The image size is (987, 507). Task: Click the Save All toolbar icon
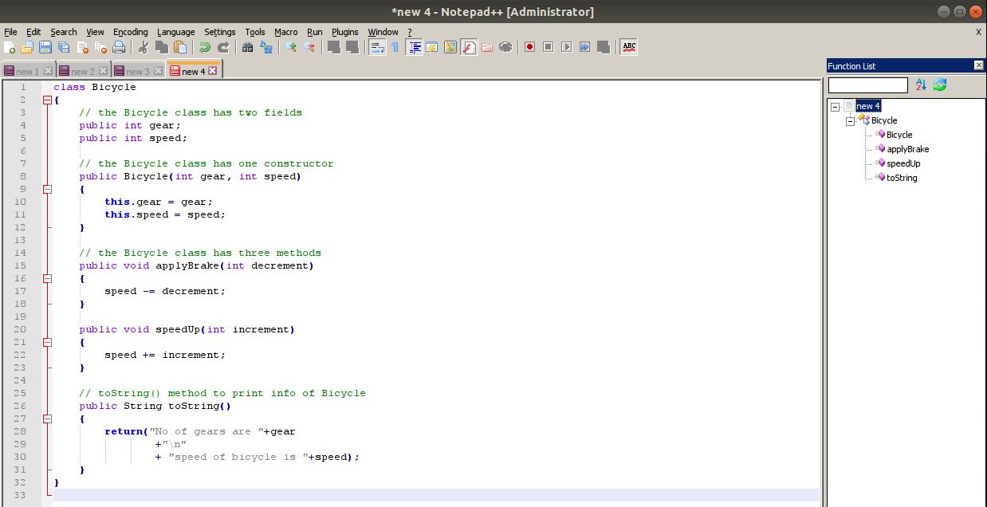[x=63, y=47]
